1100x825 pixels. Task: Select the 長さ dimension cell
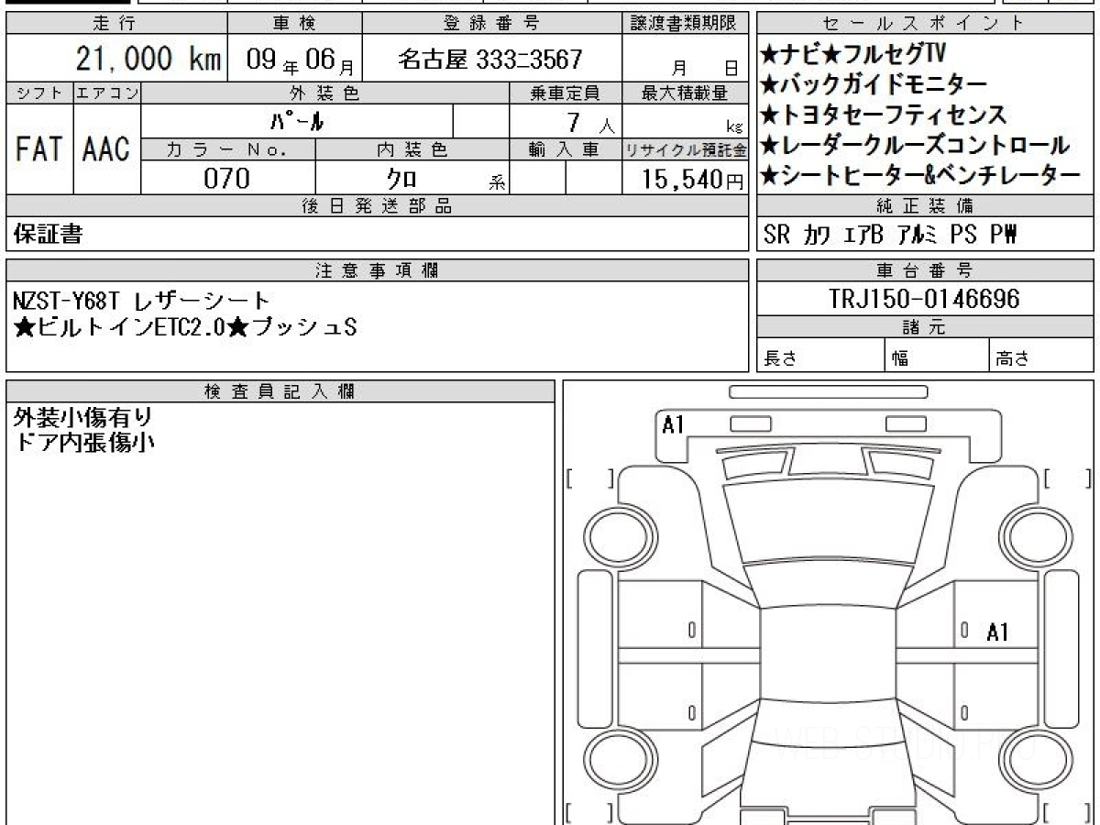pos(820,357)
